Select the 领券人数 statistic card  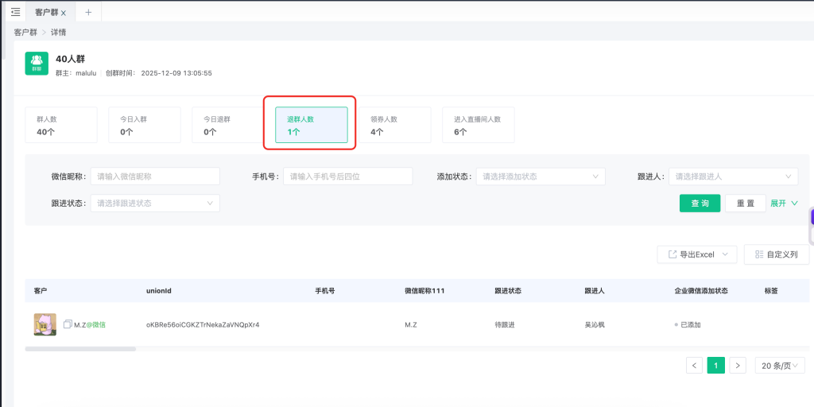[394, 125]
